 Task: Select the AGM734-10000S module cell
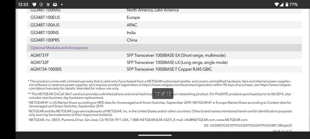click(x=46, y=69)
